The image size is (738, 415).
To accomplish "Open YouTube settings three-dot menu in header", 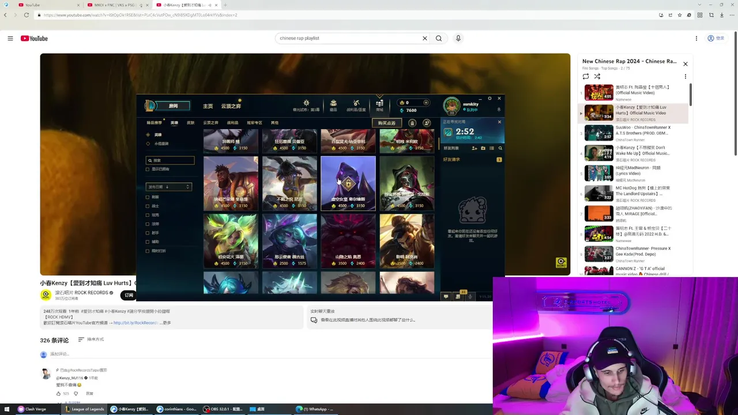I will [696, 38].
